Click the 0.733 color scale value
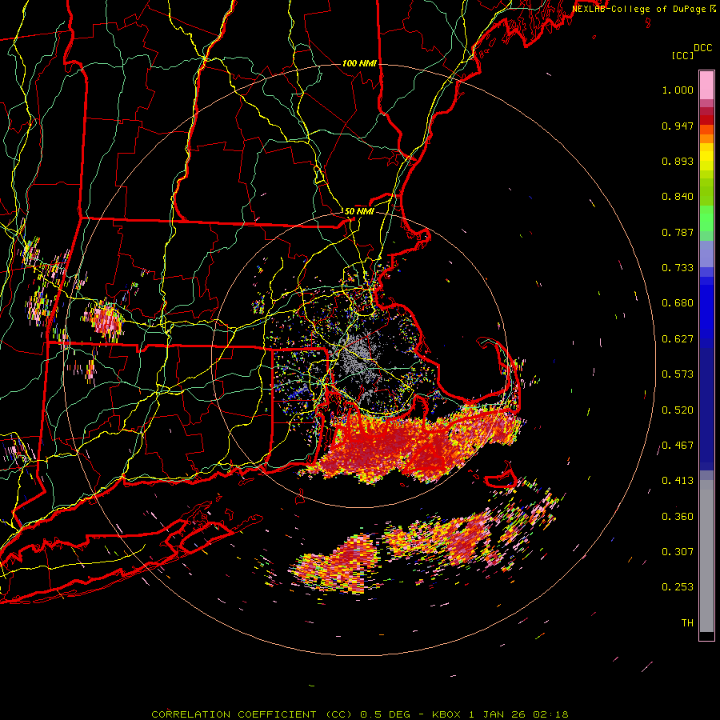The width and height of the screenshot is (720, 720). pyautogui.click(x=678, y=268)
